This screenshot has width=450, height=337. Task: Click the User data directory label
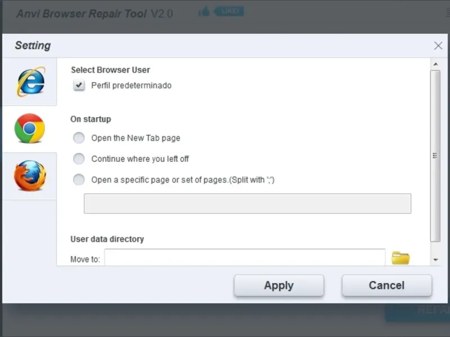click(107, 239)
